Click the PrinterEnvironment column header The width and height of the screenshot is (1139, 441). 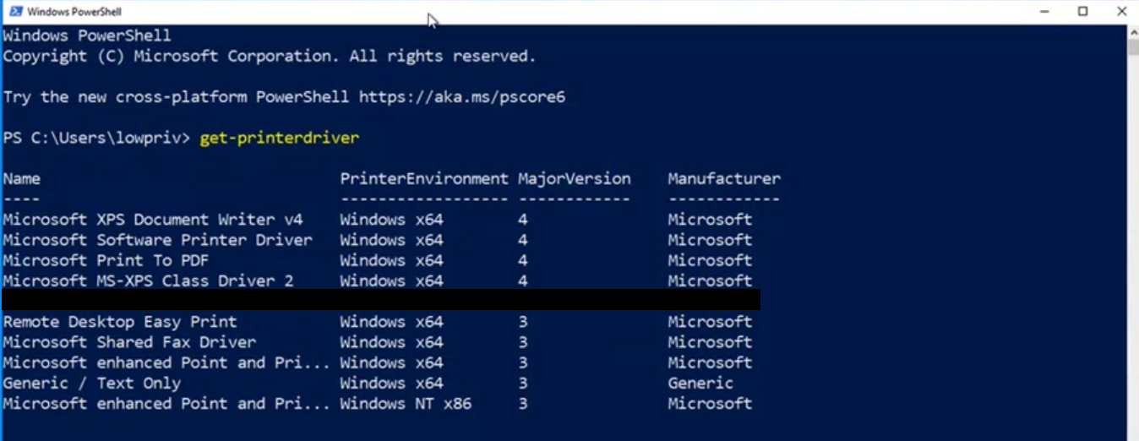click(x=423, y=179)
